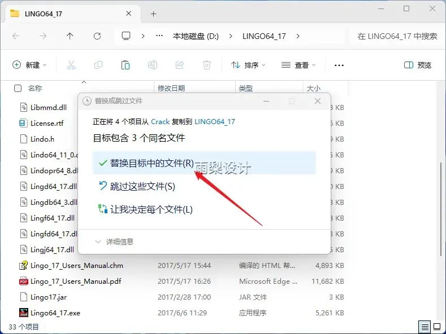This screenshot has height=334, width=446.
Task: Go forward with the right arrow
Action: click(x=43, y=36)
